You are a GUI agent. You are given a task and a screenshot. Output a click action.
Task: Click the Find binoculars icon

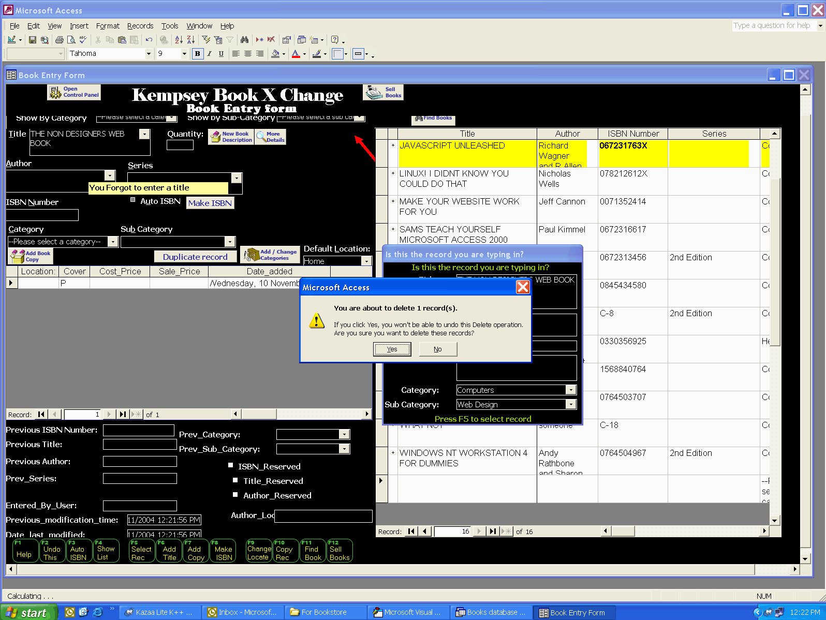click(x=245, y=40)
